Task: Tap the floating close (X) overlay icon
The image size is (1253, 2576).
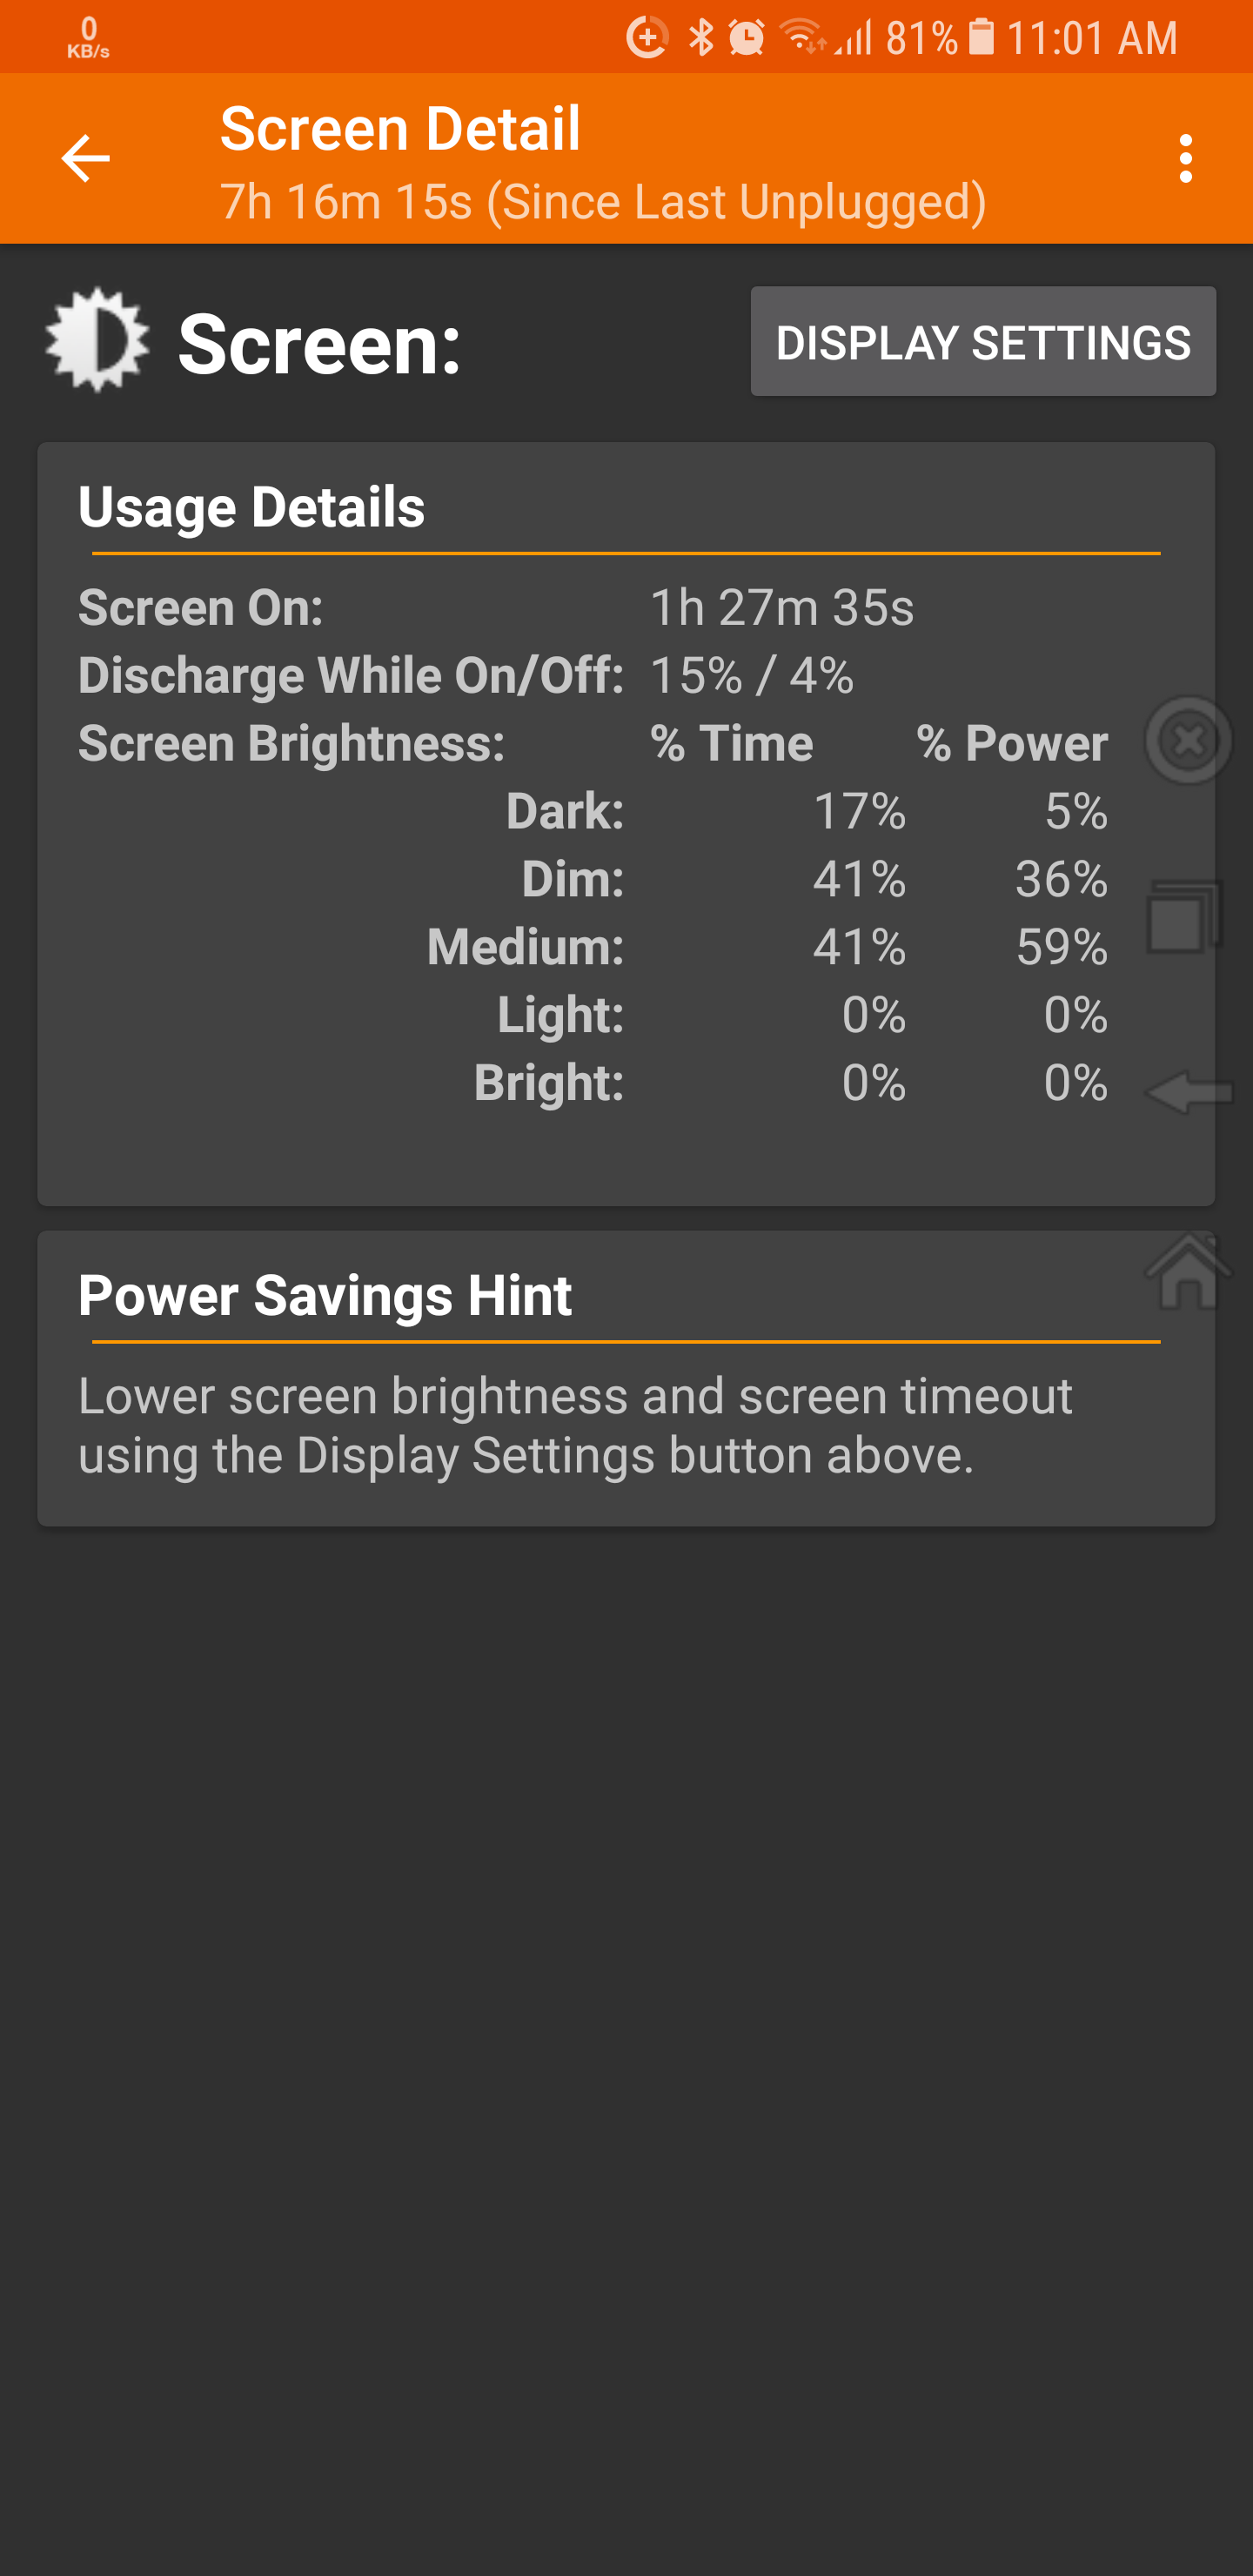Action: [1188, 741]
